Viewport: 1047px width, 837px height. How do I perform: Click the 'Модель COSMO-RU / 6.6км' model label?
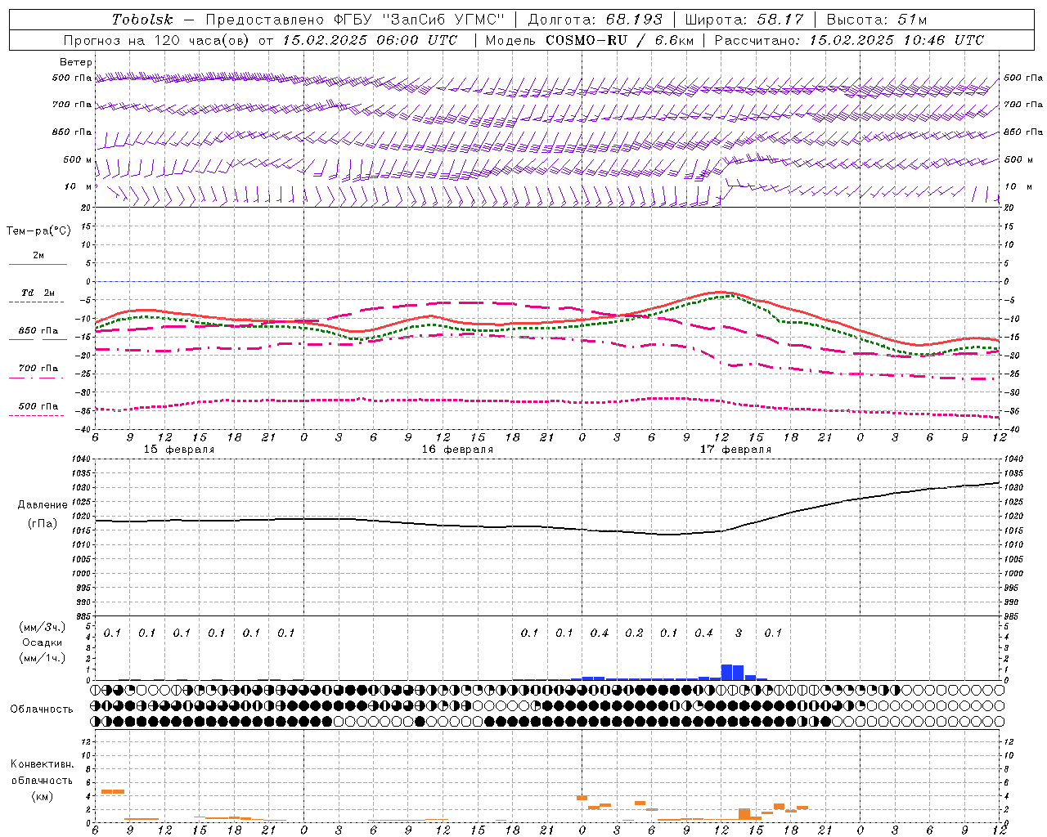589,40
